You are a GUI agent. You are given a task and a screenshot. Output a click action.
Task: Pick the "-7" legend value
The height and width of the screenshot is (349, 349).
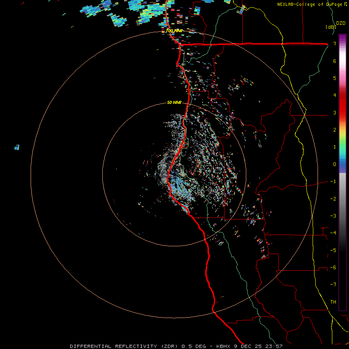(333, 285)
